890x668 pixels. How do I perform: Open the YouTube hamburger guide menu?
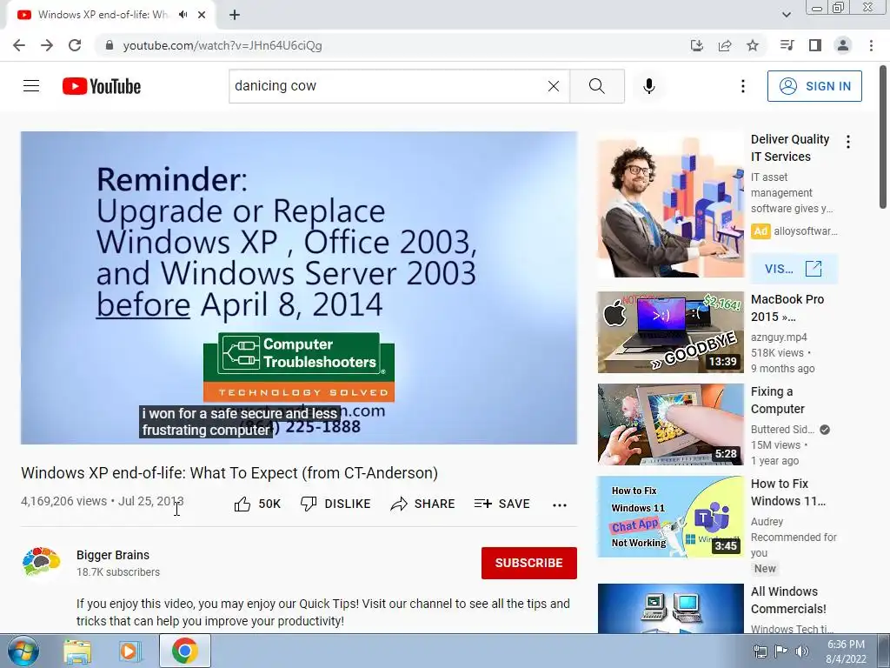pos(31,86)
